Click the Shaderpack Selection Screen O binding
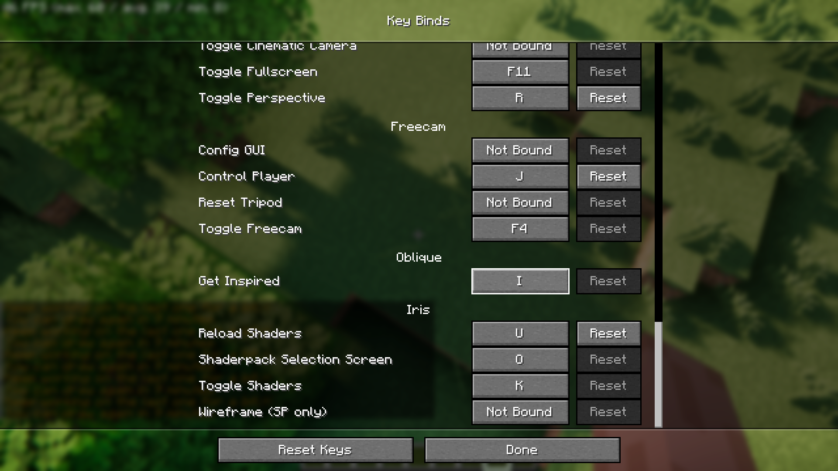 pos(519,359)
